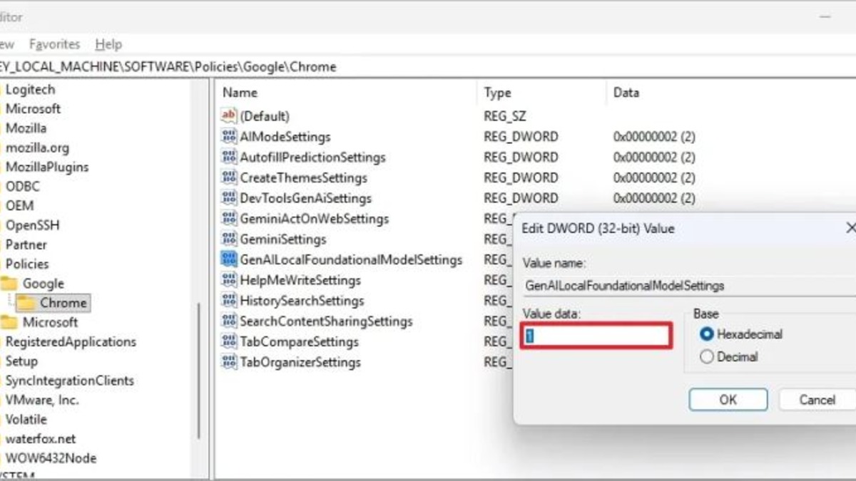This screenshot has width=856, height=481.
Task: Click REG_SZ type of (Default) row
Action: point(504,115)
